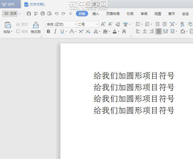The width and height of the screenshot is (193, 159).
Task: Click the Paste icon
Action: 8,25
